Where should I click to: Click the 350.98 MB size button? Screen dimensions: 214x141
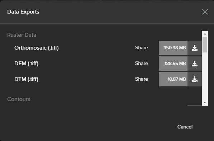coord(173,48)
